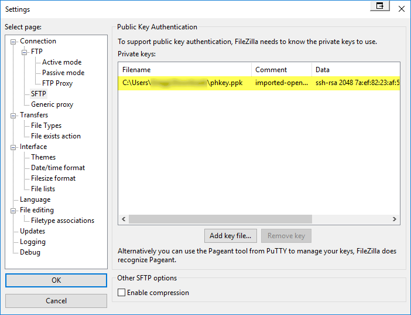Open the Logging settings page
This screenshot has width=411, height=315.
tap(33, 242)
